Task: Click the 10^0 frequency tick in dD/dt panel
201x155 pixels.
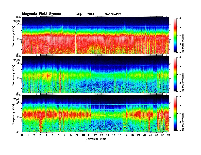Action: [18, 78]
